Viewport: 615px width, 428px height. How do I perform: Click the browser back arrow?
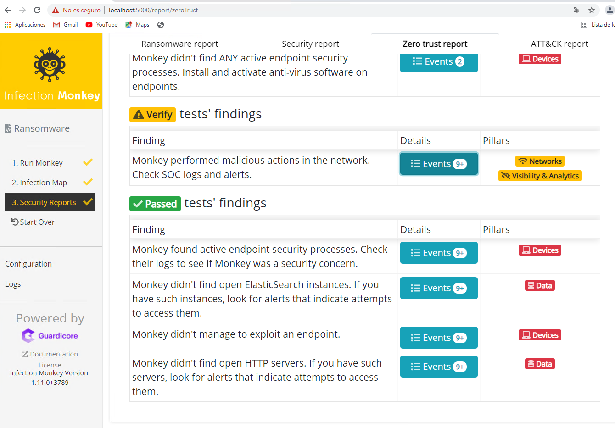pyautogui.click(x=8, y=10)
